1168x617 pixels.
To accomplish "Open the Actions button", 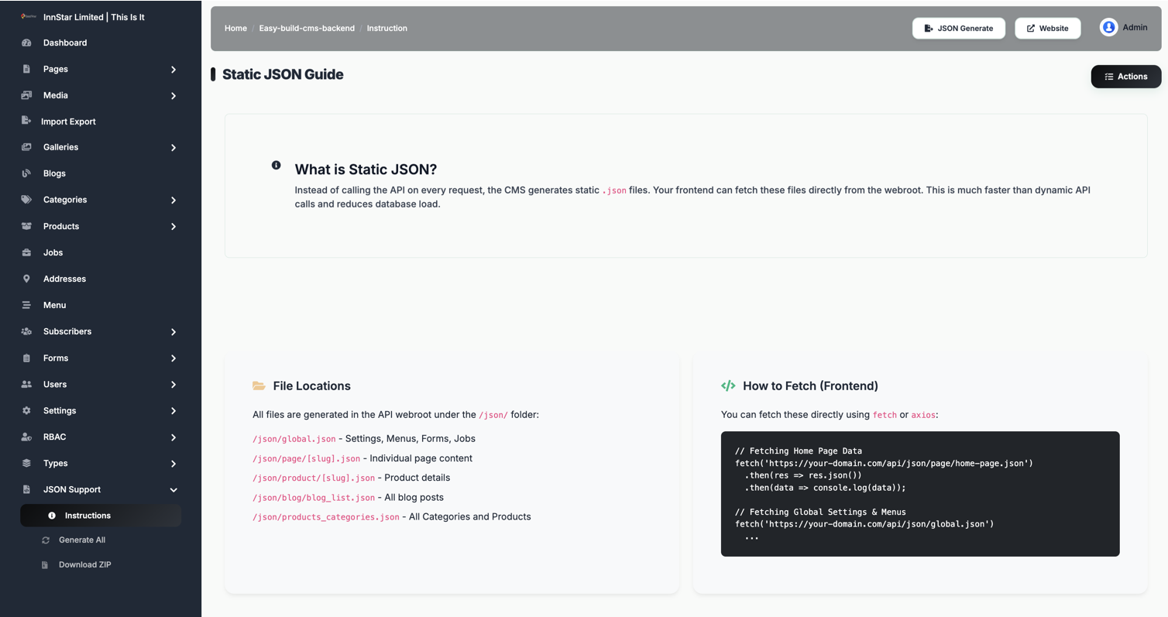I will click(1125, 77).
